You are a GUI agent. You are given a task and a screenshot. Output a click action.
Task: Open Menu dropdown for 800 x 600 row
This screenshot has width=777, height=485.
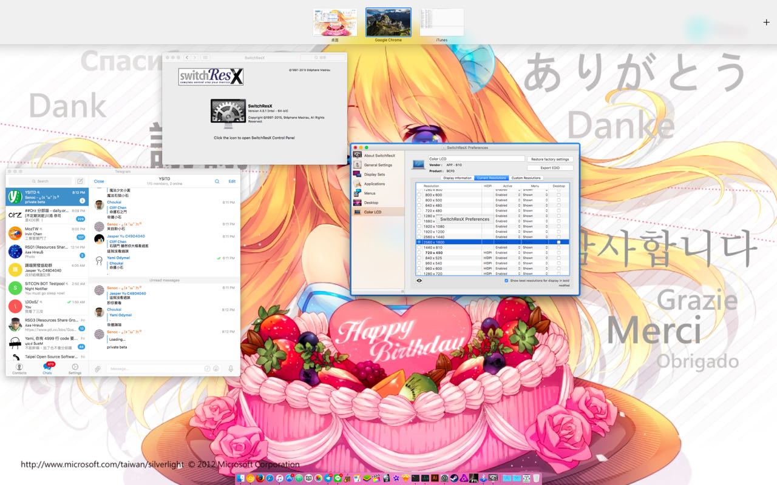point(535,195)
